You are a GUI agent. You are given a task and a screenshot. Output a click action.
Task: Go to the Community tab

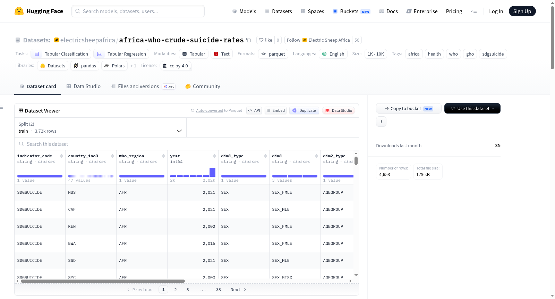click(x=203, y=86)
